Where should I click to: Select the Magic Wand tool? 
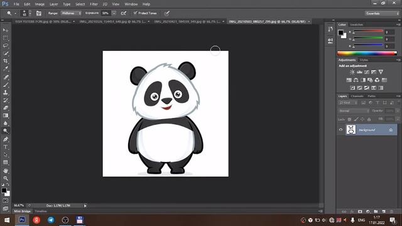[x=6, y=53]
